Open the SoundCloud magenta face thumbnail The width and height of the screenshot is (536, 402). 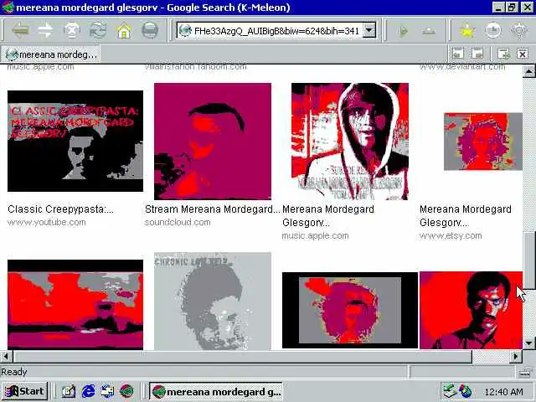pos(213,142)
